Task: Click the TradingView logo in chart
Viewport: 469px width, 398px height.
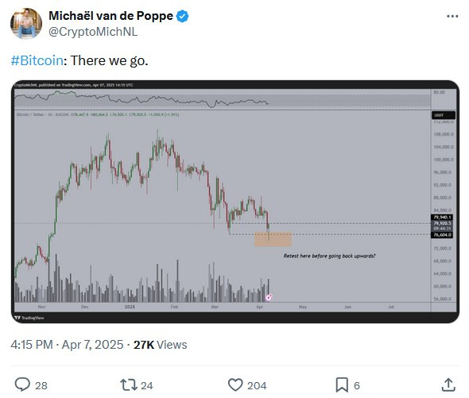Action: tap(29, 318)
